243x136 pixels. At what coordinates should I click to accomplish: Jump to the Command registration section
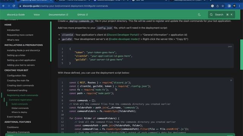[x=20, y=100]
